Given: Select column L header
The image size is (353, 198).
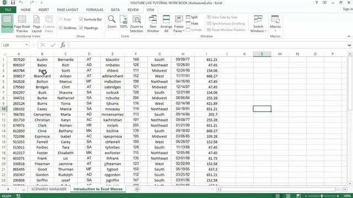Looking at the screenshot, I should (262, 54).
